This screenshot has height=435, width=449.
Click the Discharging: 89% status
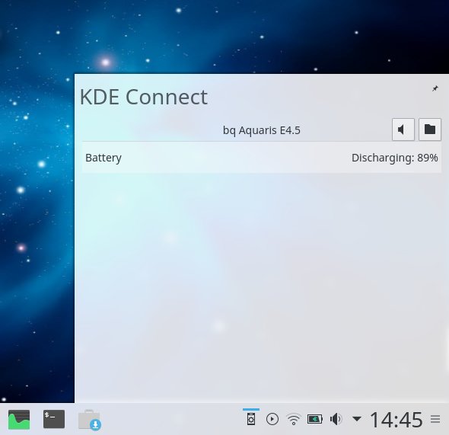pos(395,158)
